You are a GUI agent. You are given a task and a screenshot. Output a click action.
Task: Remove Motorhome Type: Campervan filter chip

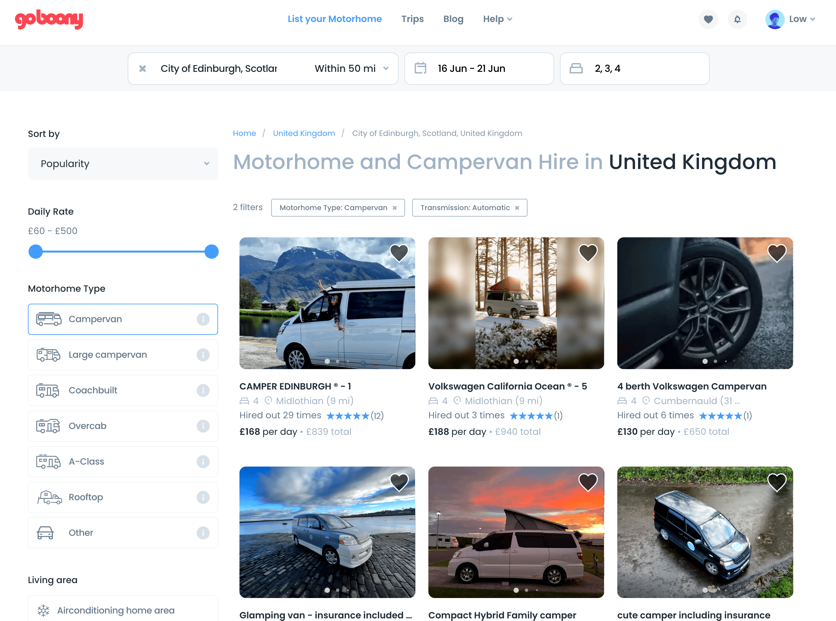click(x=395, y=208)
